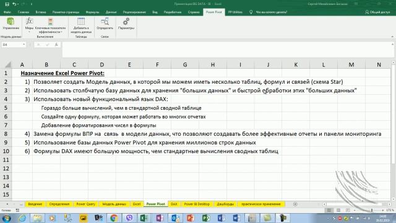Switch to the Данные ribbon tab
This screenshot has width=396, height=223.
pyautogui.click(x=111, y=12)
